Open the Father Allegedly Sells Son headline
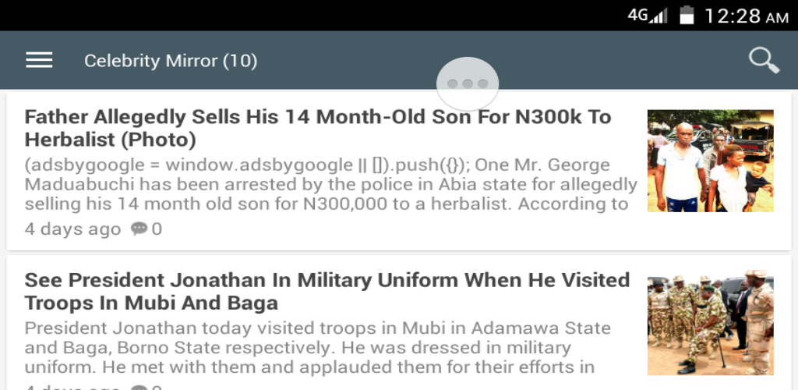Screen dimensions: 798x390 (x=317, y=128)
